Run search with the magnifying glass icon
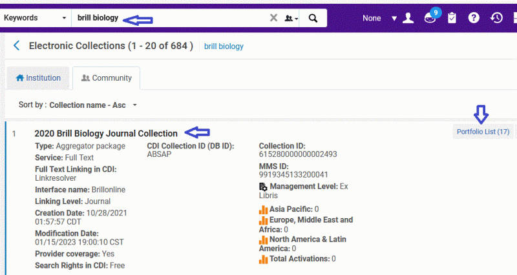This screenshot has height=275, width=517. (313, 18)
